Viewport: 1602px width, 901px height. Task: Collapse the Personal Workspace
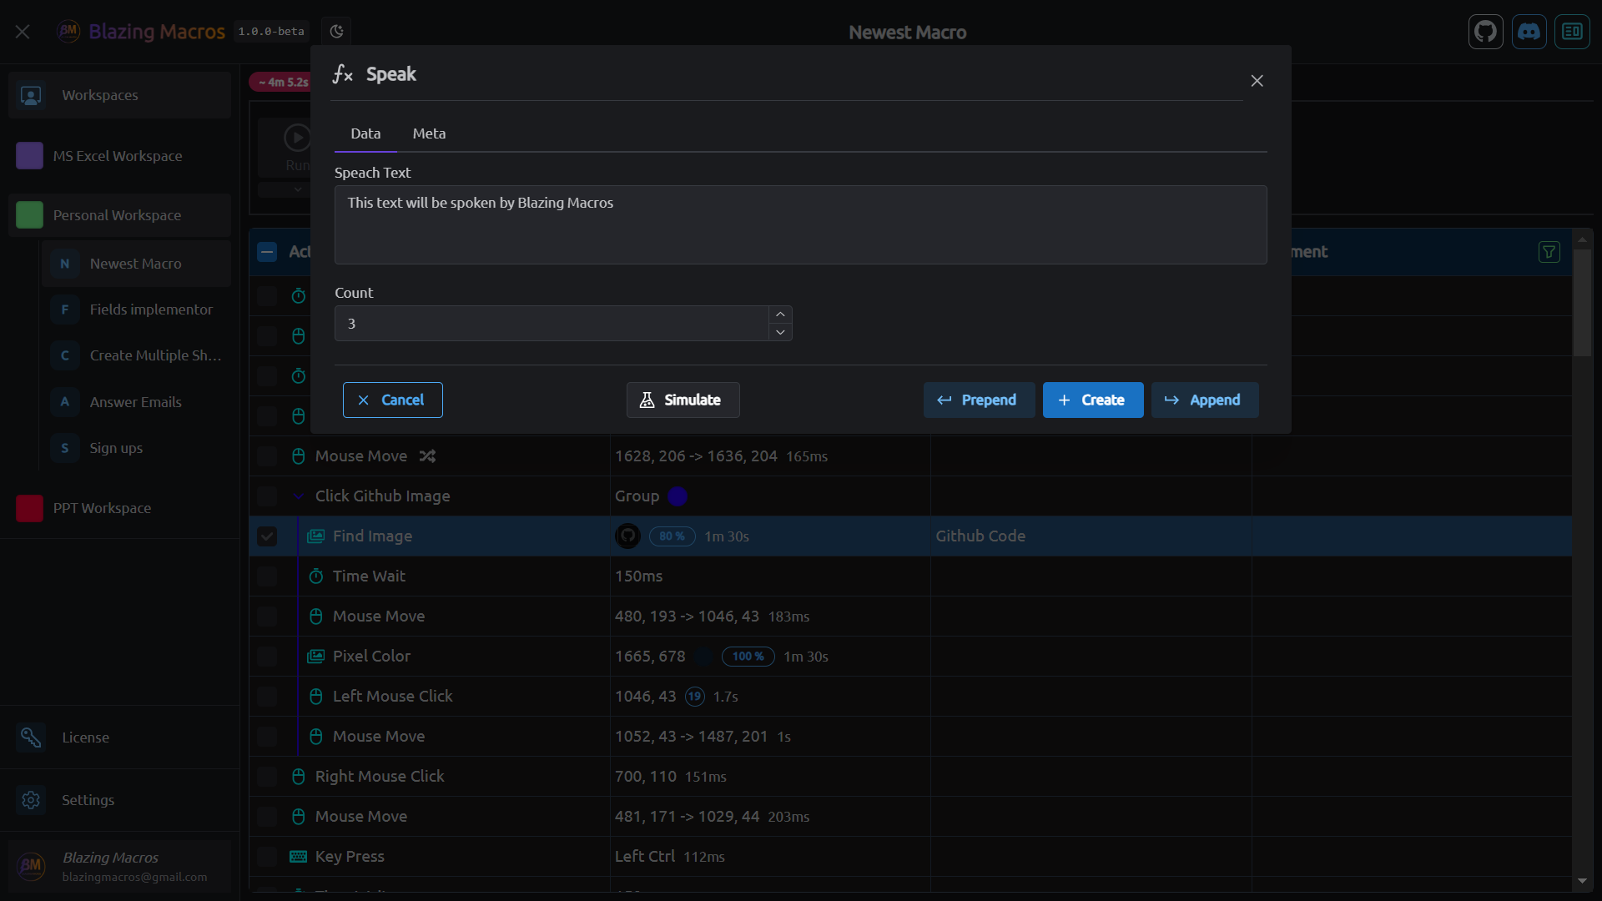pyautogui.click(x=119, y=215)
